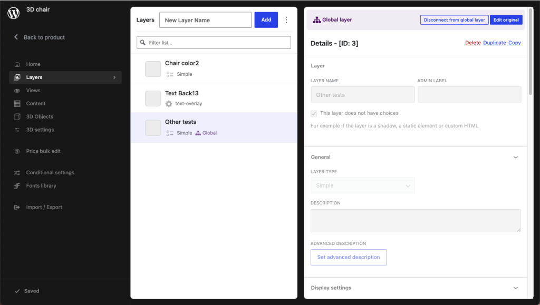Viewport: 540px width, 305px height.
Task: Go Back to product
Action: click(x=44, y=37)
